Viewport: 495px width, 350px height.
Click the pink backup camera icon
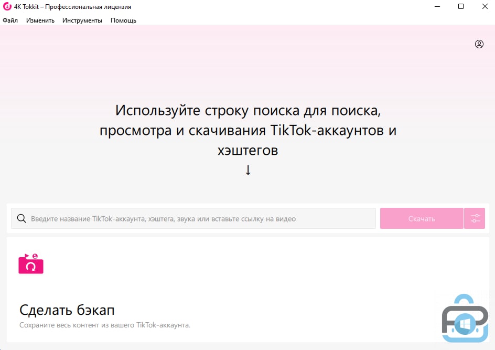pos(30,263)
